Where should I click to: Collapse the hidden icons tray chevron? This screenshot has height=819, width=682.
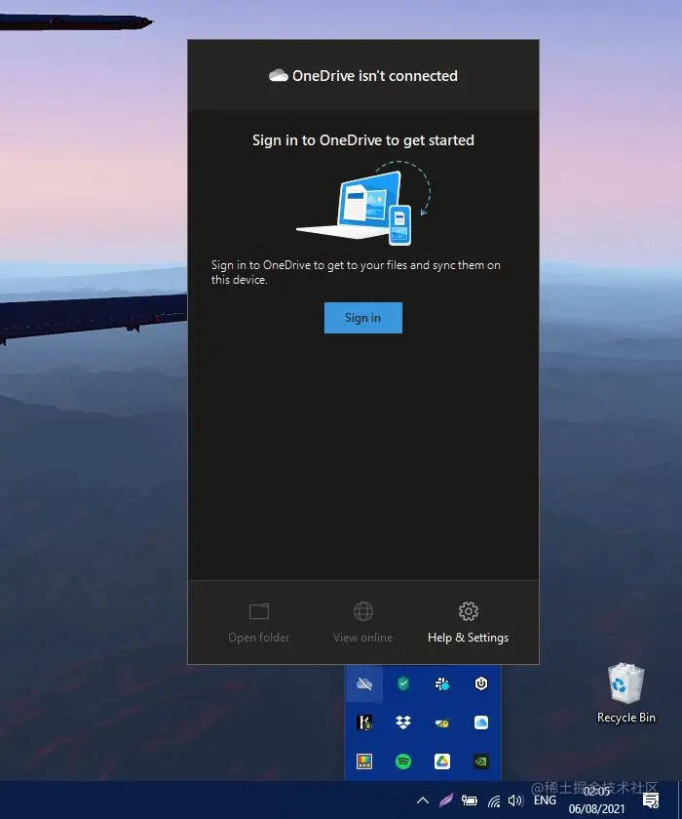click(x=423, y=800)
